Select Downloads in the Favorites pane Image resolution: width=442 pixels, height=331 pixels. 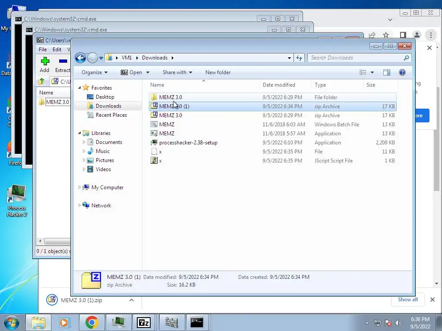[x=108, y=106]
